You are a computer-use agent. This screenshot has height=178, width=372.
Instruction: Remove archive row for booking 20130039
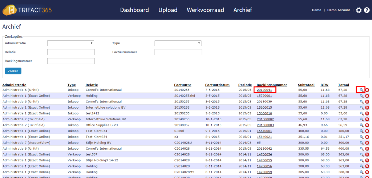point(367,102)
